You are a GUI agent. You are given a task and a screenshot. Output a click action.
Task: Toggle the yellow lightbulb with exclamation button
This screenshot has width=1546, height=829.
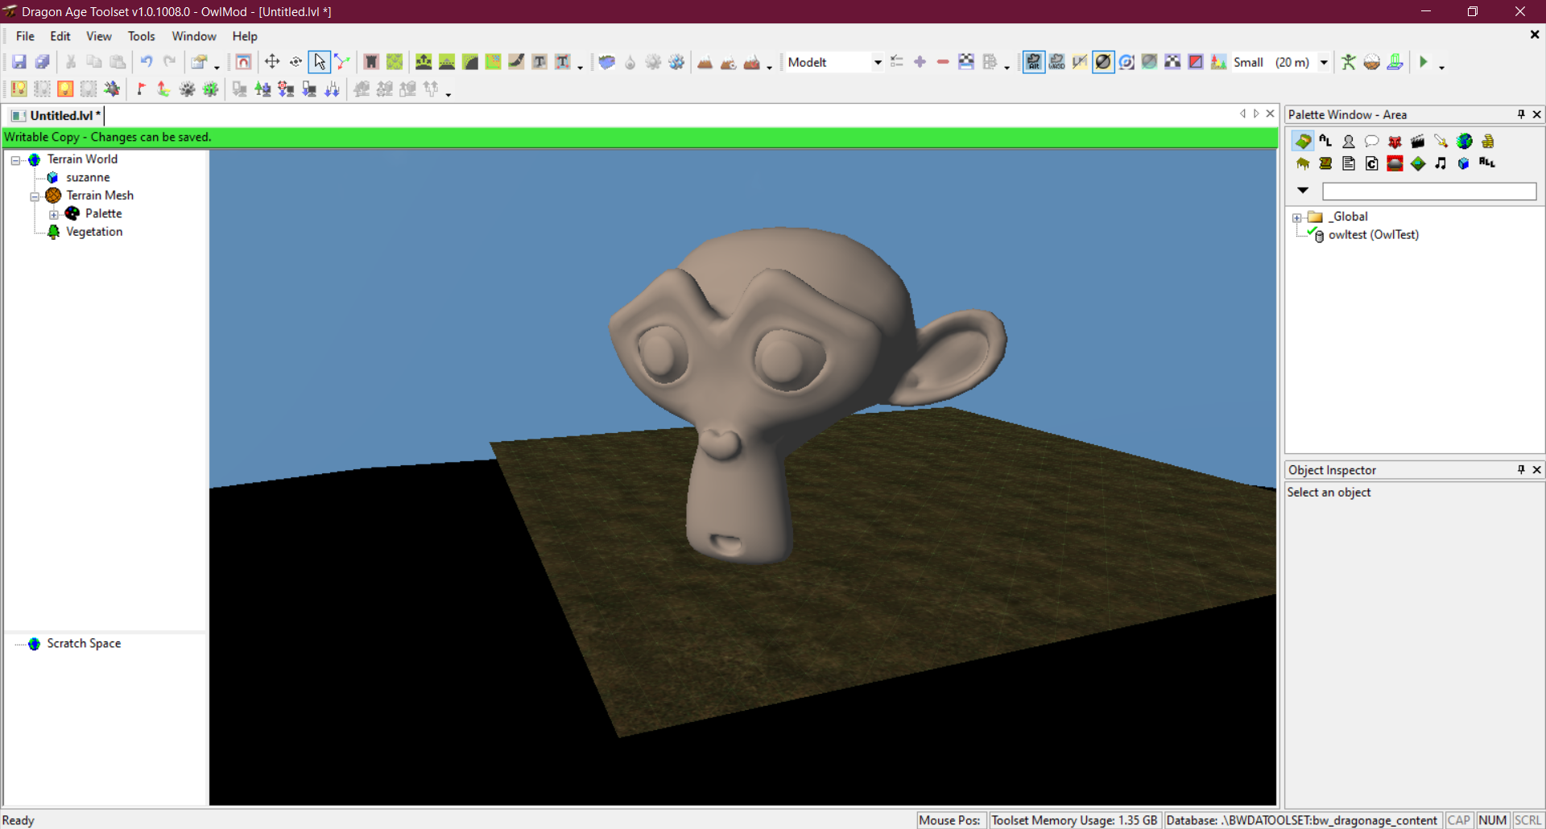coord(19,89)
